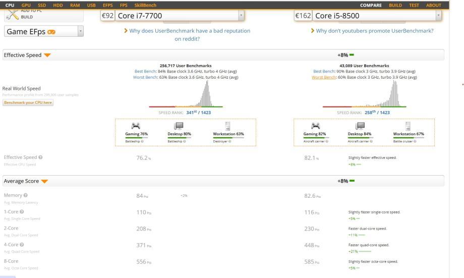
Task: Collapse the Effective Speed section arrow
Action: click(x=47, y=55)
